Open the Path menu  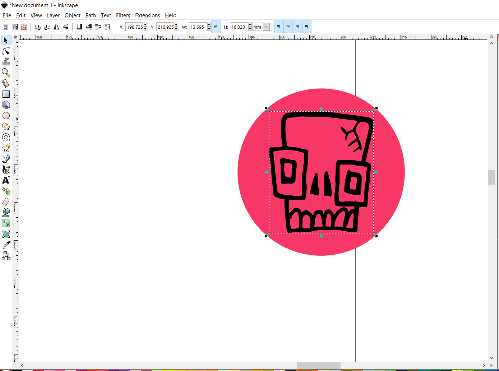pyautogui.click(x=90, y=15)
